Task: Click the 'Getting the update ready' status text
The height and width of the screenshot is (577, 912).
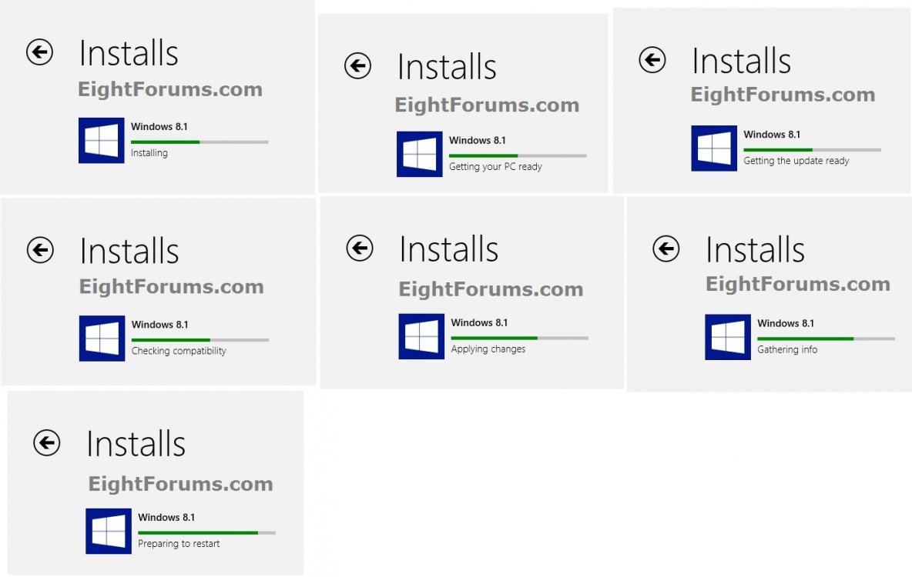Action: [796, 161]
